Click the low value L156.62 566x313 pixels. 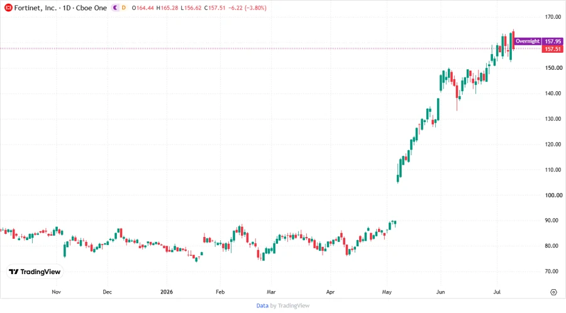click(191, 8)
